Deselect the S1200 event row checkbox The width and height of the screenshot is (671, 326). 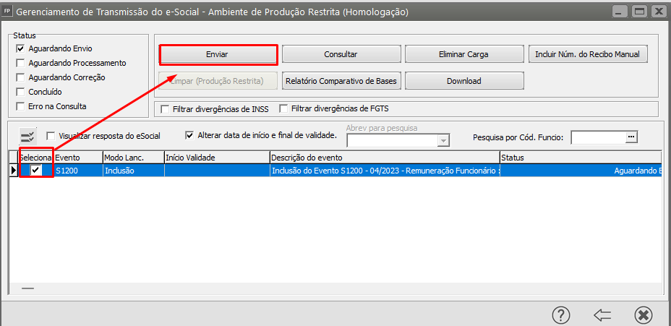(x=35, y=170)
